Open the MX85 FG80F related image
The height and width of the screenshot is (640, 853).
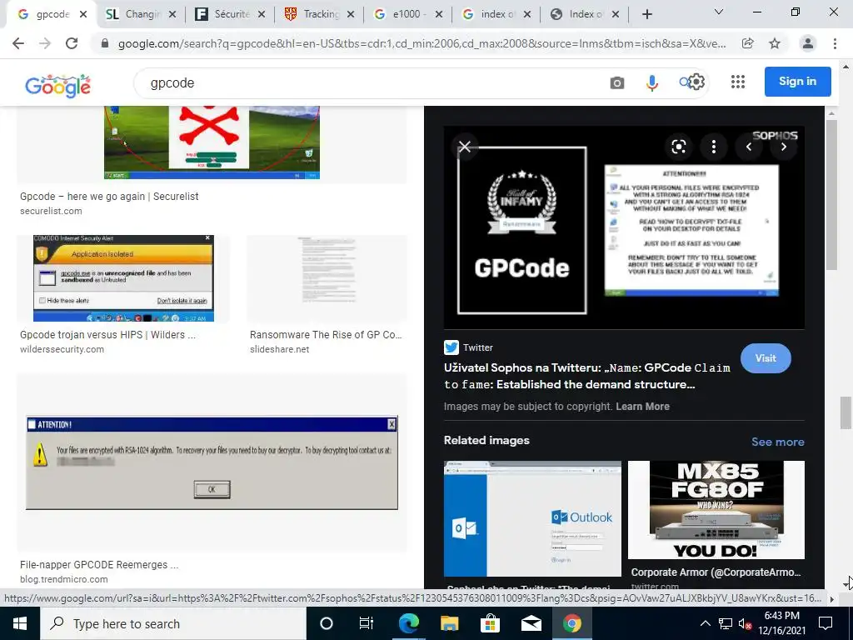pyautogui.click(x=716, y=510)
